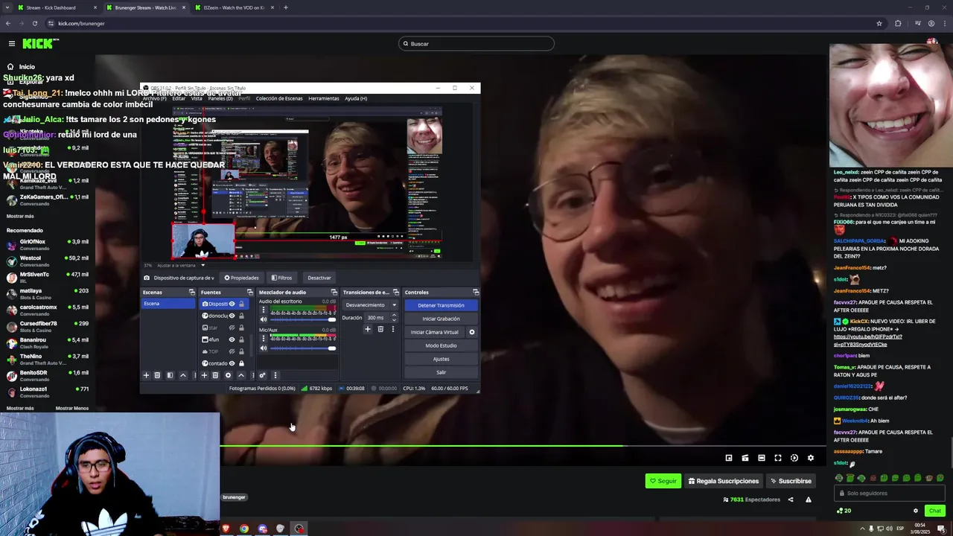Pop out the Fuentes dock panel
This screenshot has height=536, width=953.
(249, 292)
